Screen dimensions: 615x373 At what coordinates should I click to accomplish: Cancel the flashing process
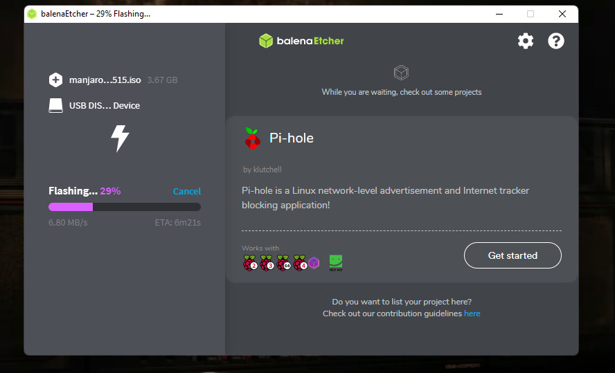coord(187,191)
